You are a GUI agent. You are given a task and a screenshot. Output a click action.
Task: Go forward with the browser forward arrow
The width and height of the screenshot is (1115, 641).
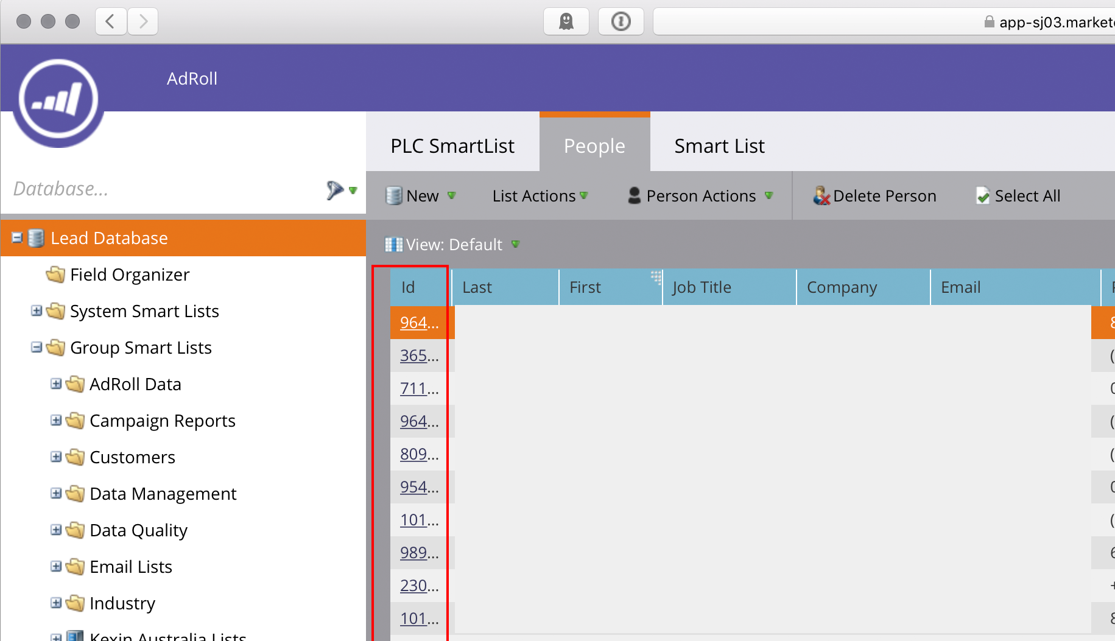tap(143, 22)
